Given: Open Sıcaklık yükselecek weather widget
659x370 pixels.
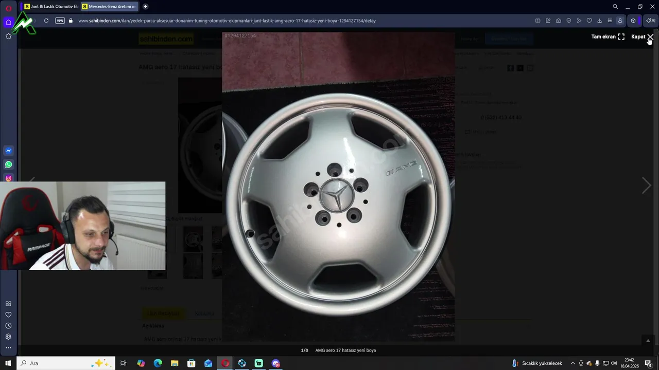Looking at the screenshot, I should (536, 363).
